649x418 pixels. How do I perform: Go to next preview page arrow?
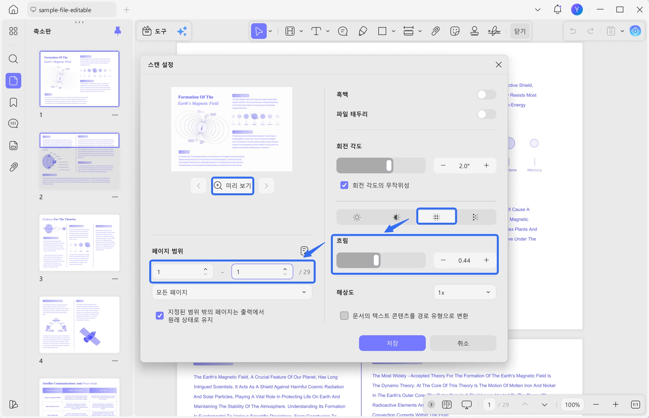[266, 186]
